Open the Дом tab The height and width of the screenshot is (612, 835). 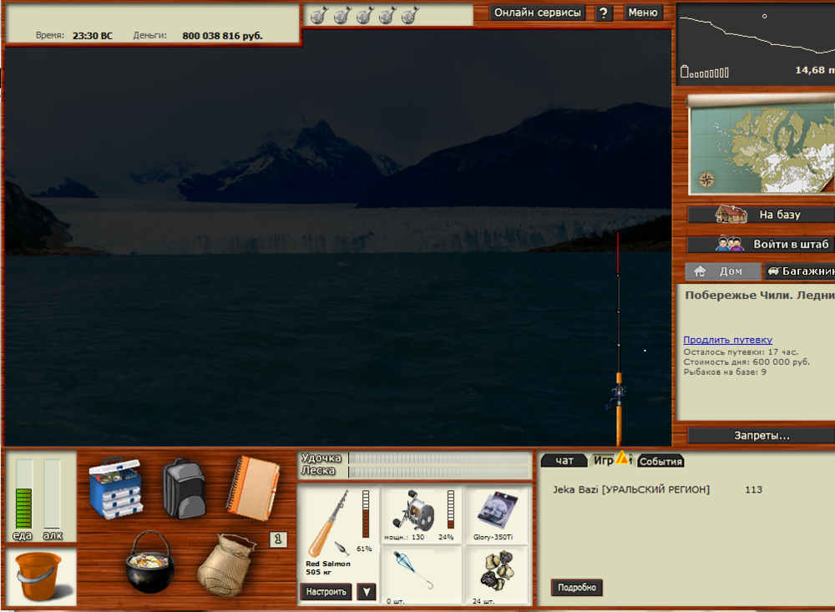(722, 271)
